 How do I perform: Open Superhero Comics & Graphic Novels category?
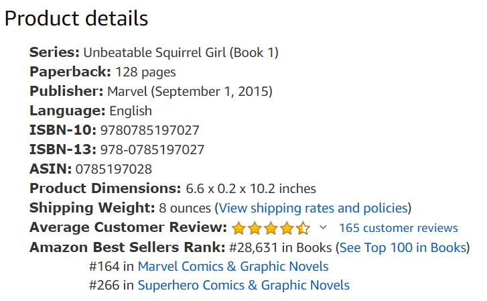pyautogui.click(x=243, y=285)
